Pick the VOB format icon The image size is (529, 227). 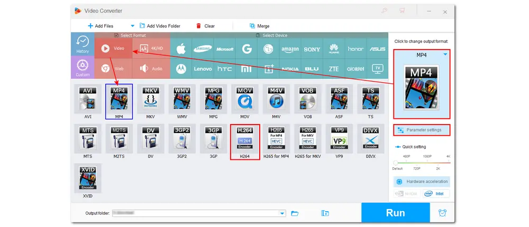[308, 99]
